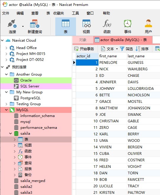Image resolution: width=160 pixels, height=195 pixels.
Task: Open the 连接 dropdown arrow
Action: click(23, 26)
